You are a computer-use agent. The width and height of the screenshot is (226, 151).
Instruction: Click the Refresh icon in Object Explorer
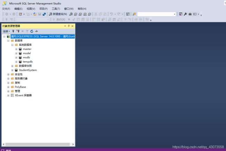coord(32,31)
